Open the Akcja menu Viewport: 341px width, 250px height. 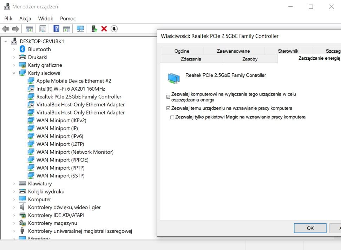25,19
